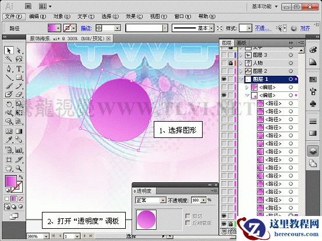The width and height of the screenshot is (322, 241).
Task: Select the Free Transform tool
Action: click(19, 113)
